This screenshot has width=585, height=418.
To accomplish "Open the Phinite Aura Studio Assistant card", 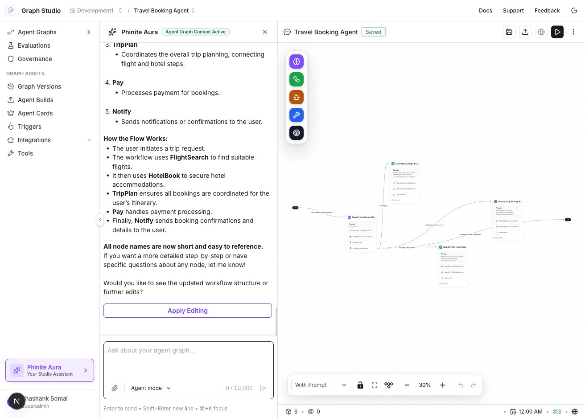I will [49, 370].
